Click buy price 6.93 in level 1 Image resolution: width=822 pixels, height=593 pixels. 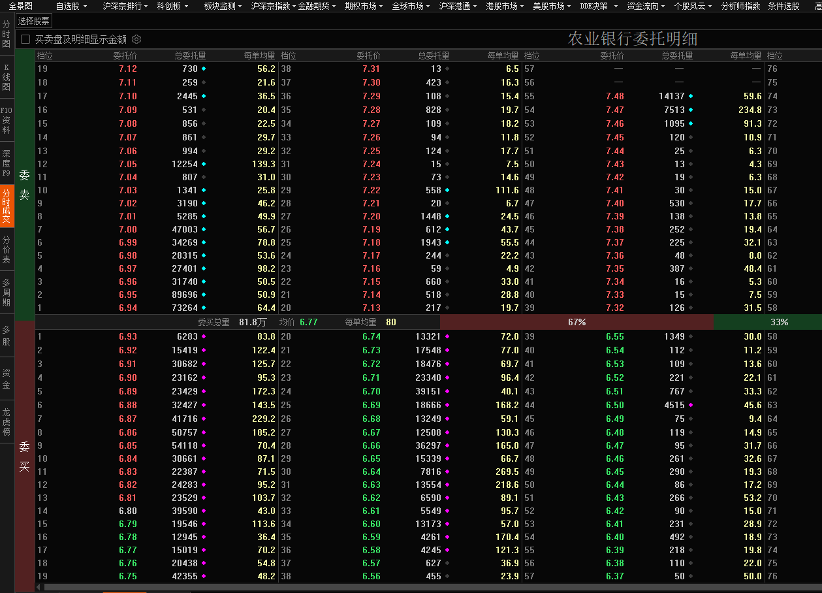[x=128, y=336]
